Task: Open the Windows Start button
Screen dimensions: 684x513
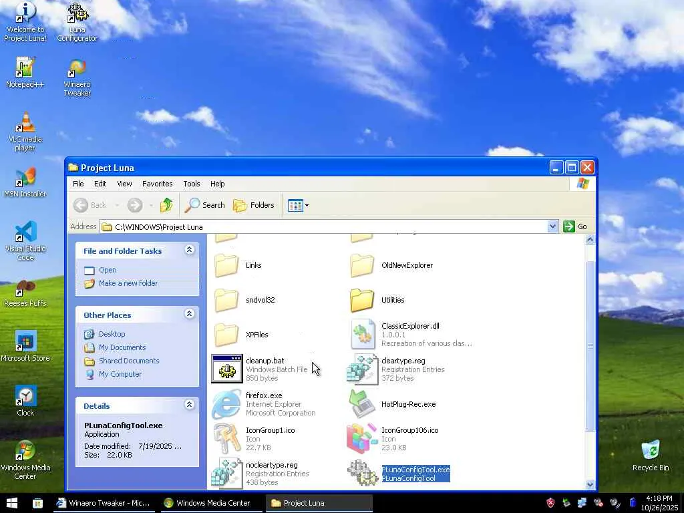Action: (x=12, y=503)
